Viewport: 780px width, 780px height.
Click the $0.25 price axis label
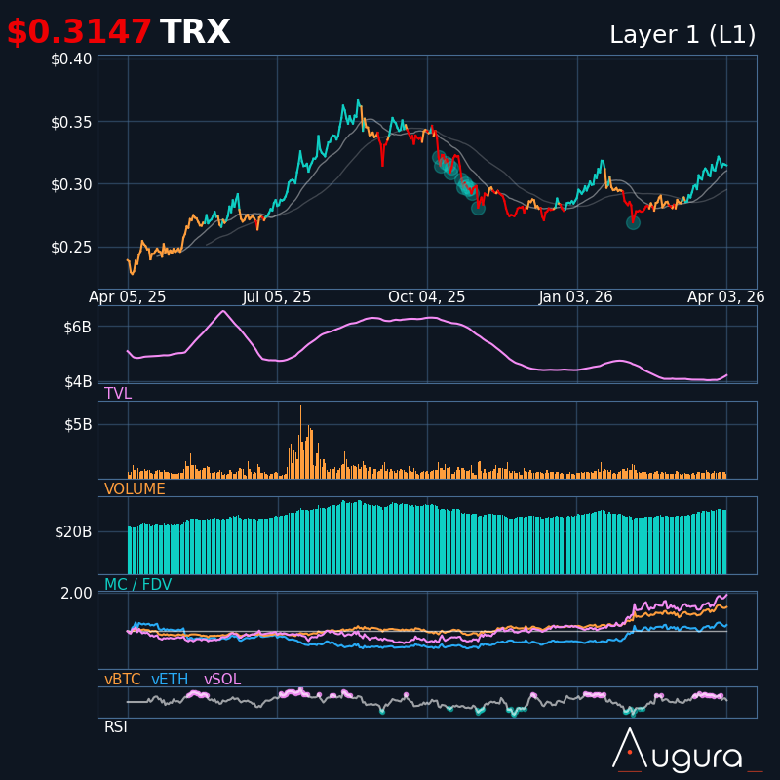71,248
